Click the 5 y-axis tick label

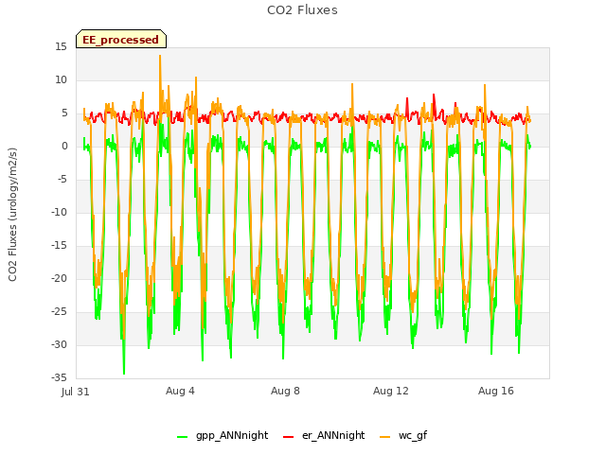(64, 113)
